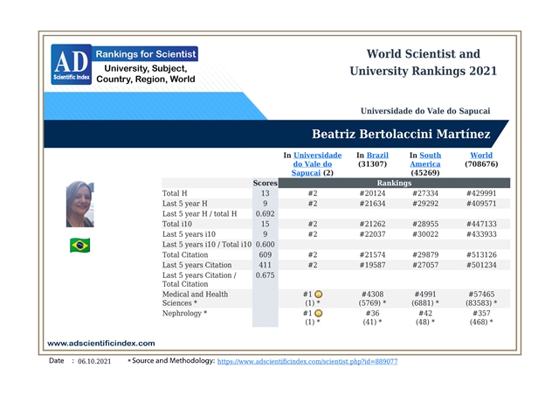Click the Total i10 score 15
Screen dimensions: 559x396
(266, 224)
